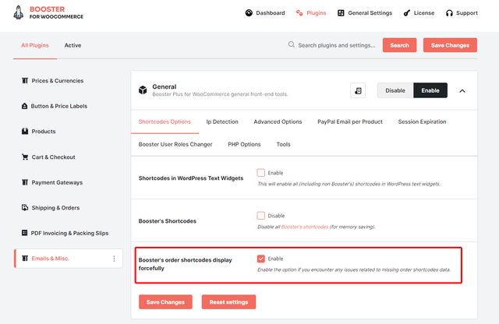This screenshot has height=324, width=499.
Task: Click the PDF Invoicing sidebar icon
Action: point(24,233)
